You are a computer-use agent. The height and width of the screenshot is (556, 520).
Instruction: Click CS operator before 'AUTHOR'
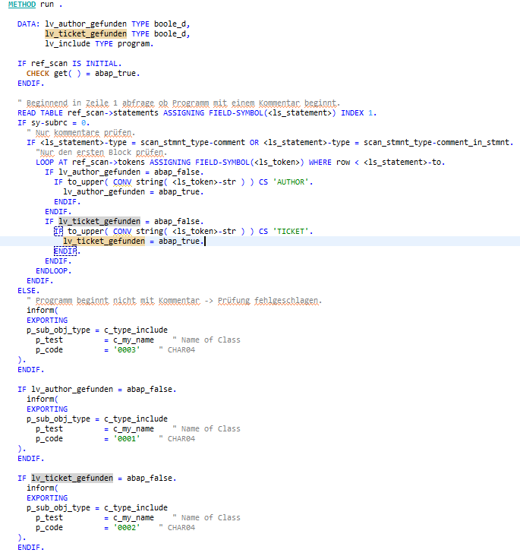point(263,182)
